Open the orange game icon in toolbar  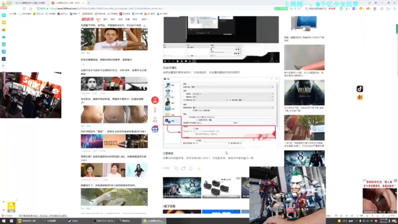(x=368, y=8)
